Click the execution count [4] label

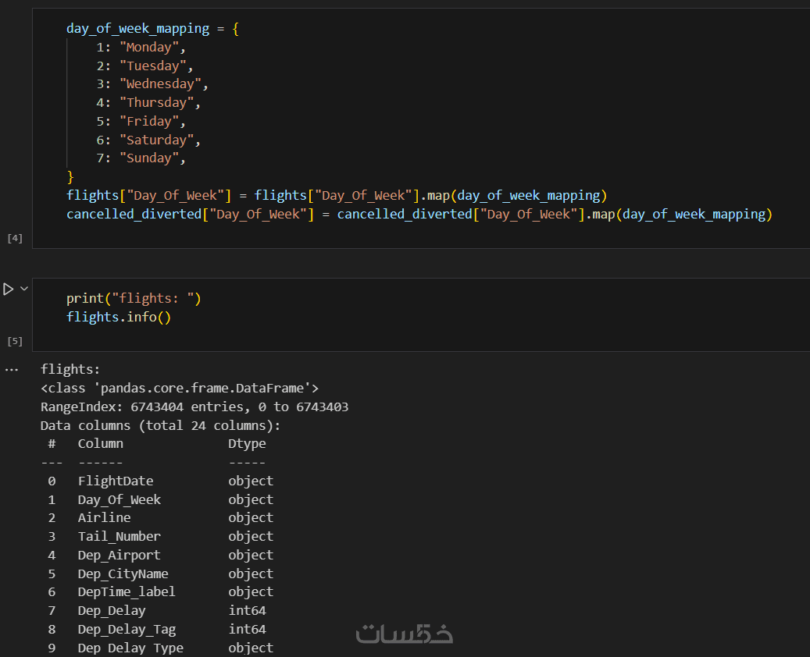[x=14, y=238]
